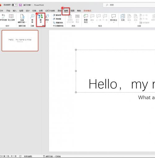Add a new comment (新建批注)
155x158 pixels.
tap(86, 19)
